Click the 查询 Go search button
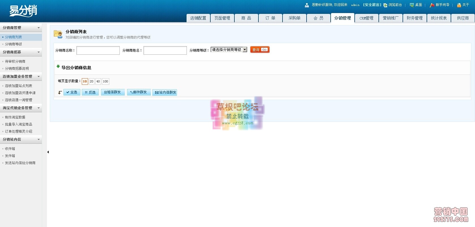Image resolution: width=475 pixels, height=227 pixels. coord(260,50)
